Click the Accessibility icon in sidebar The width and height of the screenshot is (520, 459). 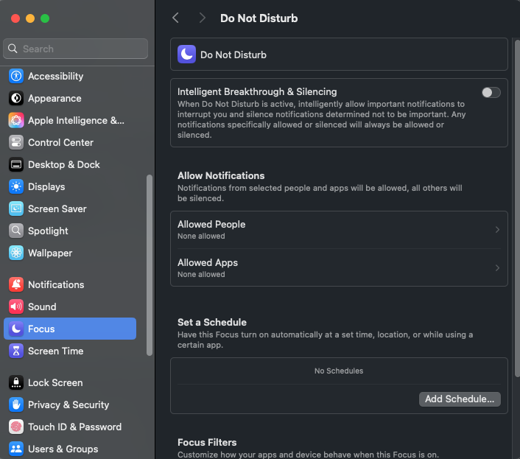[16, 76]
